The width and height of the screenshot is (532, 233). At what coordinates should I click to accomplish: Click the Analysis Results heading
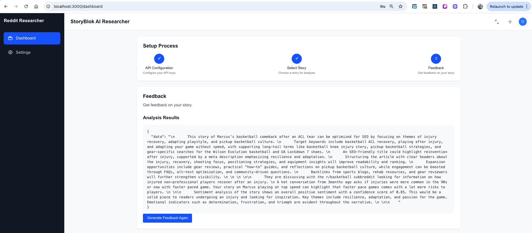(x=161, y=118)
